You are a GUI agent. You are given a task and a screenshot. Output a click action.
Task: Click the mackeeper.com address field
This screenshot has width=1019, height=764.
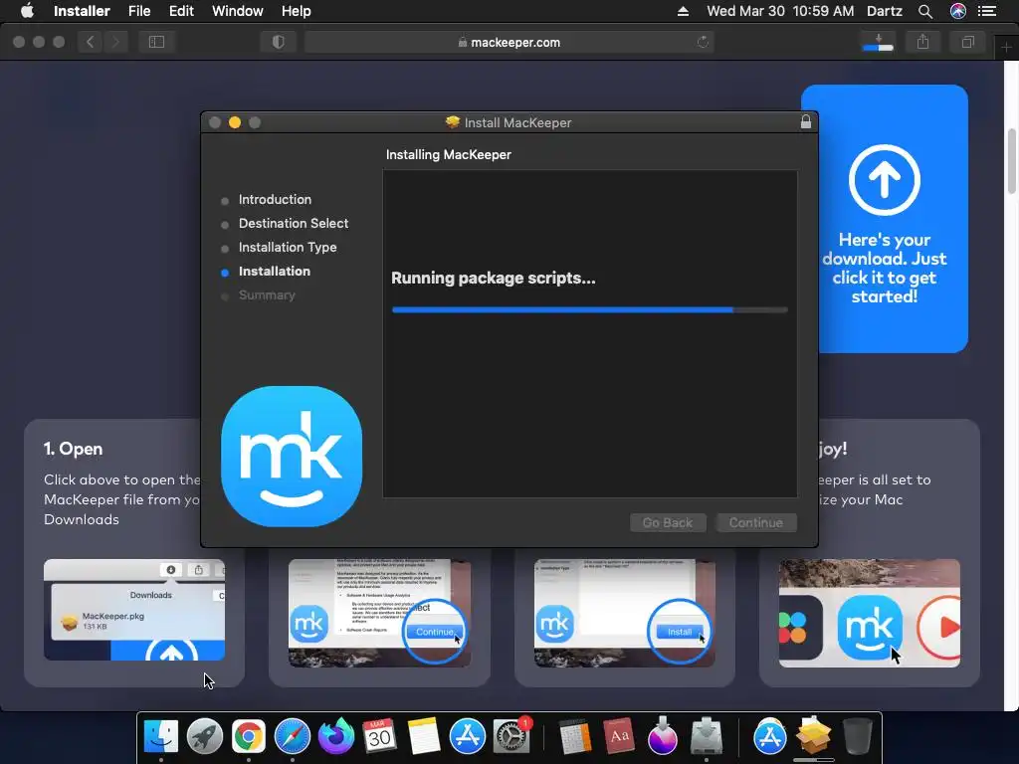[509, 42]
